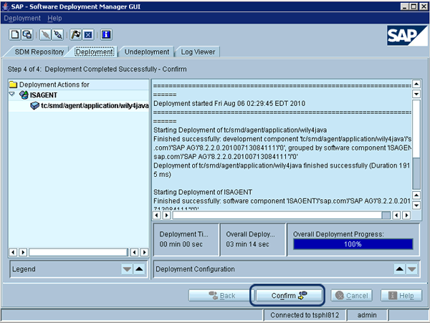Click the disconnect plug toolbar icon
Screen dimensions: 430x323
coord(58,35)
